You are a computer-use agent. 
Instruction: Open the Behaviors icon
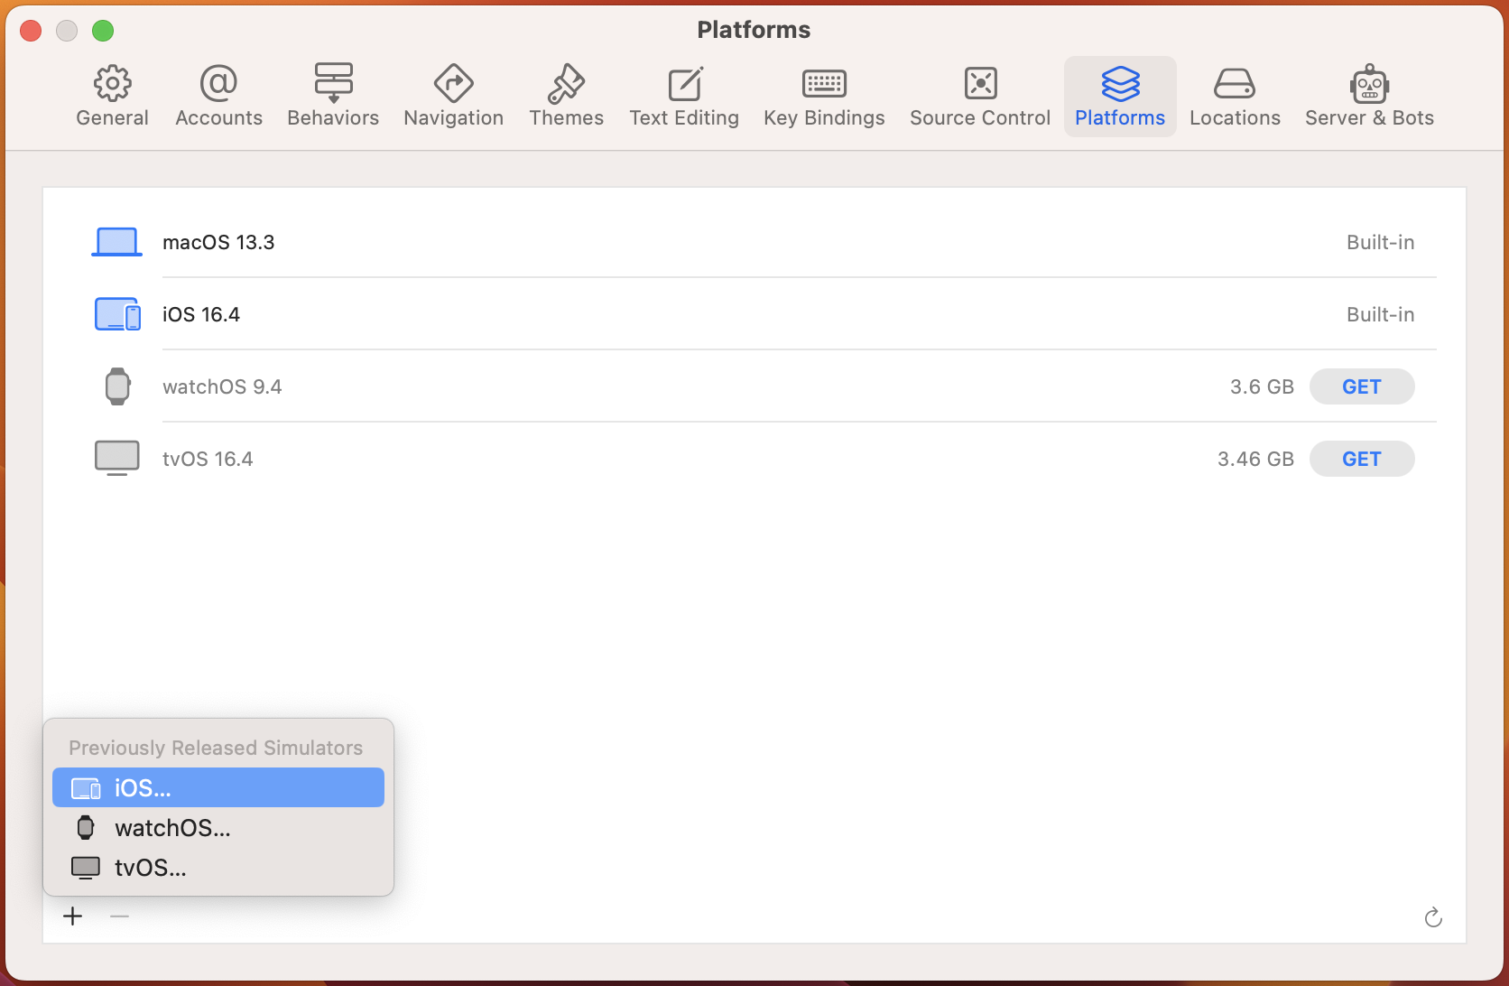[333, 83]
